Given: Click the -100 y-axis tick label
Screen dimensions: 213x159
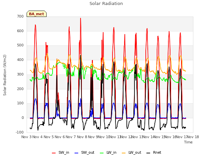Looking at the screenshot, I should [x=20, y=132].
